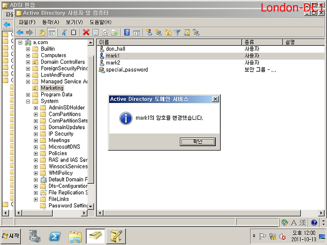The height and width of the screenshot is (245, 327).
Task: Select mark2 user in list
Action: click(113, 63)
